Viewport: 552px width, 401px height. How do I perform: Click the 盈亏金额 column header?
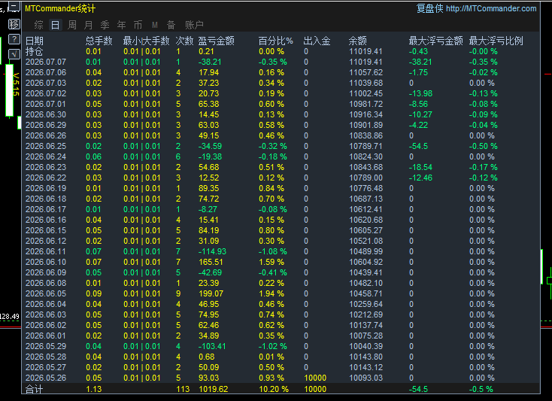(216, 41)
